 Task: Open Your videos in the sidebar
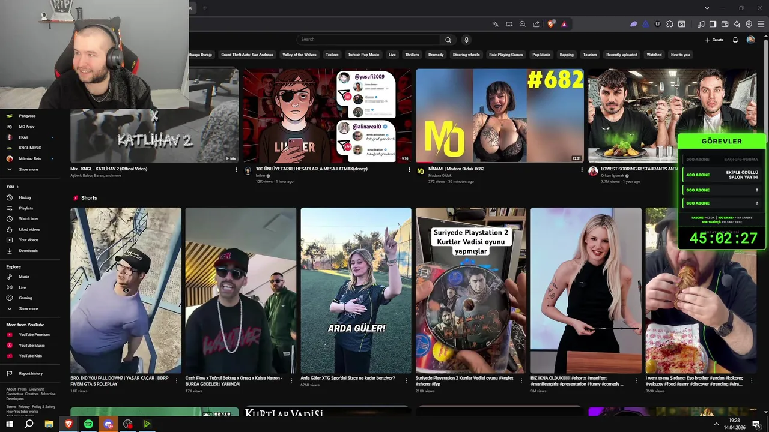(28, 240)
